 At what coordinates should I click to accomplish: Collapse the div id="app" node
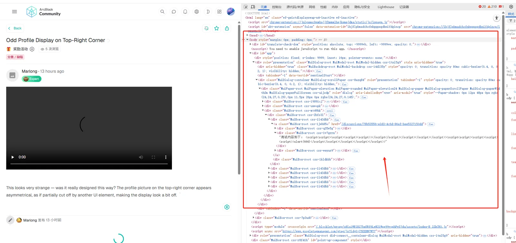(x=251, y=53)
